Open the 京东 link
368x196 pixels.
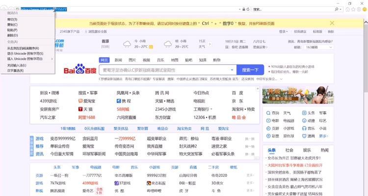(237, 101)
